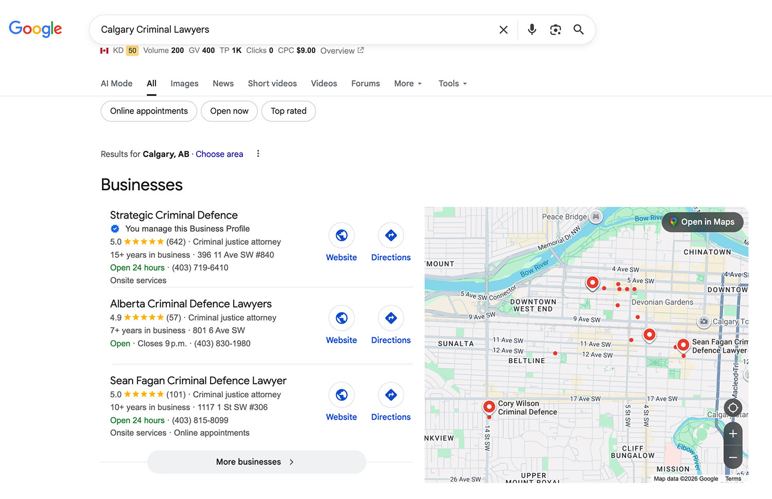
Task: Clear the search query with the X icon
Action: click(x=503, y=29)
